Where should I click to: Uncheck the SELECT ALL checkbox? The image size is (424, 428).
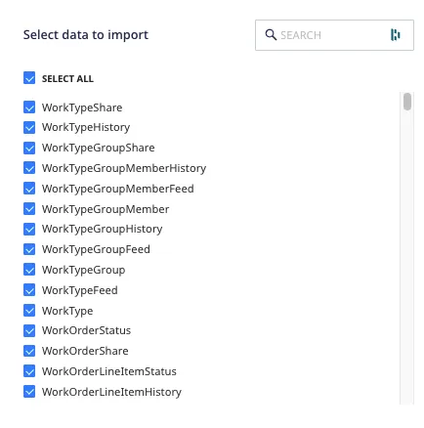tap(29, 78)
